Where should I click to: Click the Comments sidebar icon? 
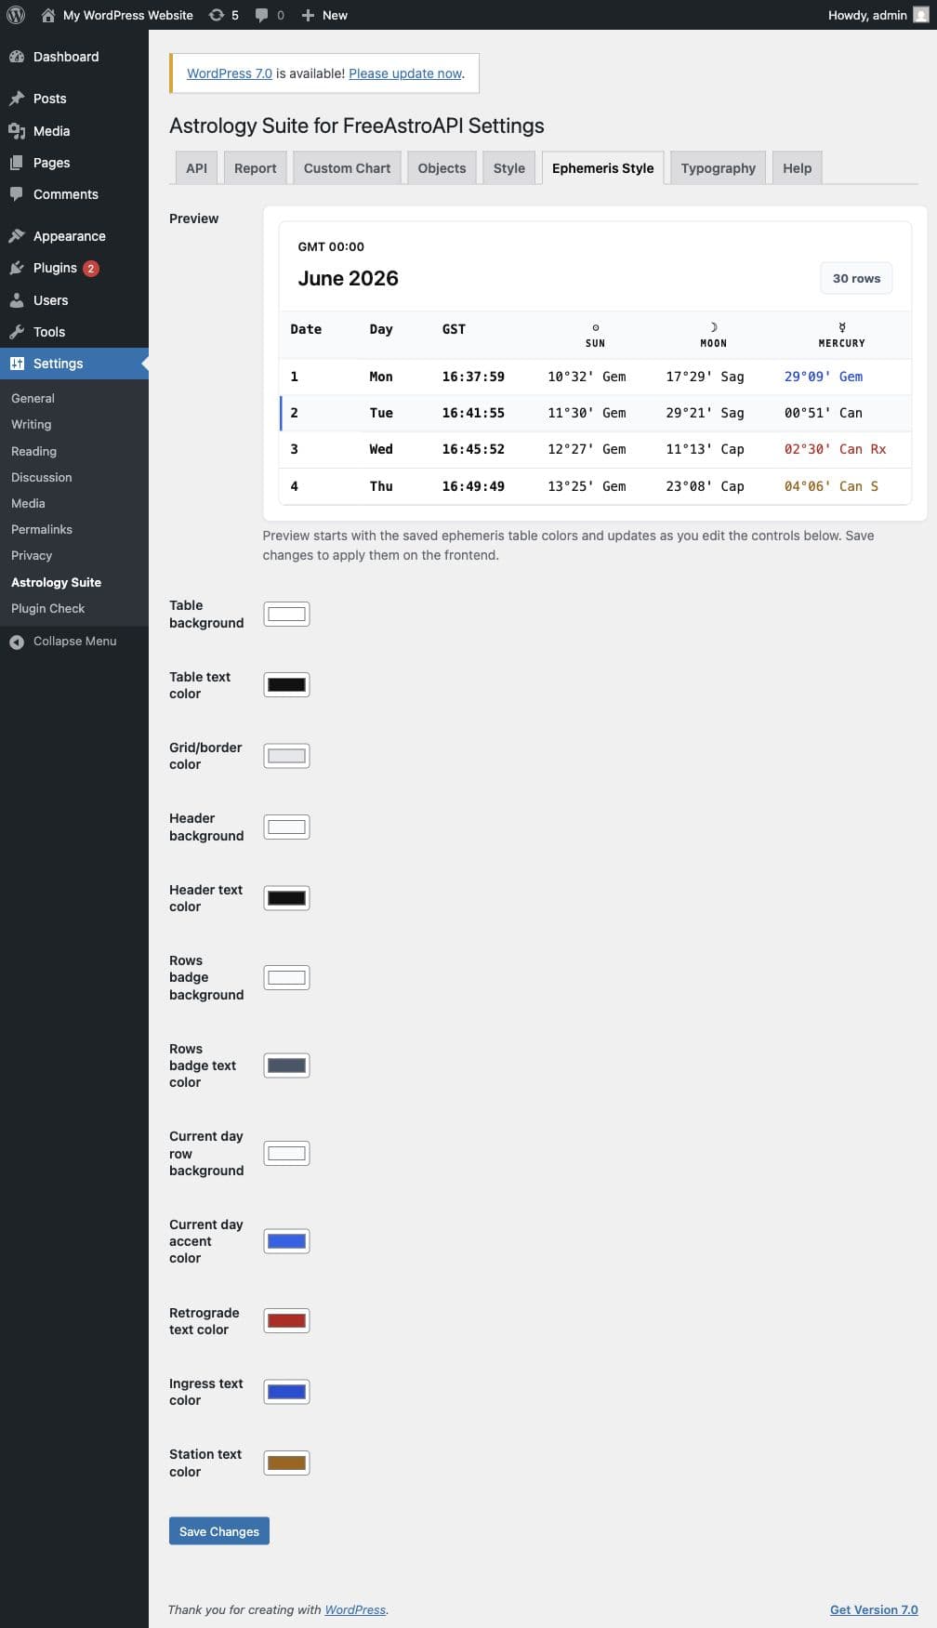[17, 194]
